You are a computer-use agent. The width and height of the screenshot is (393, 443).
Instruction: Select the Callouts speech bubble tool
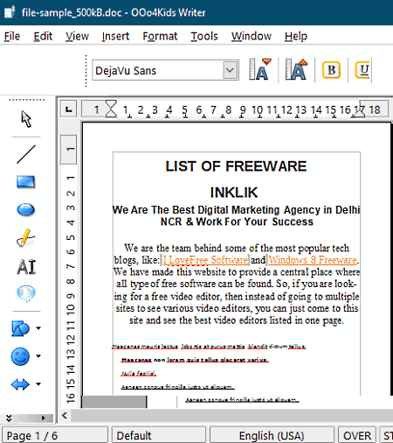tap(26, 293)
